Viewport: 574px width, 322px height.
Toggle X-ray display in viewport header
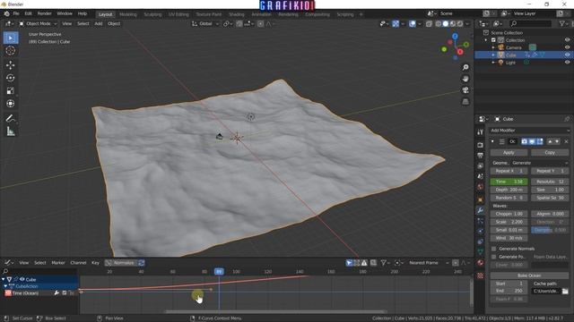click(429, 24)
